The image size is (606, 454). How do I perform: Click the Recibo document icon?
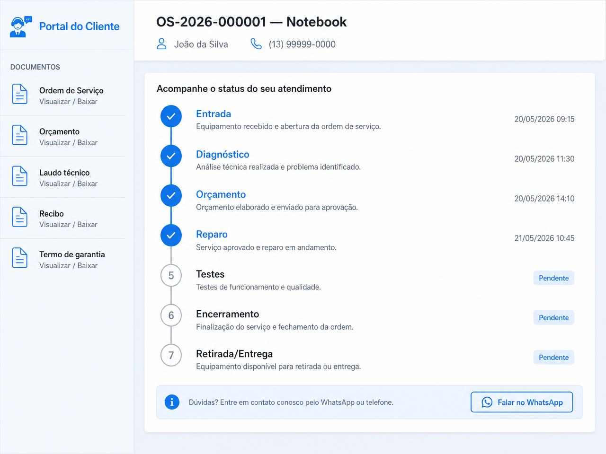(x=19, y=217)
